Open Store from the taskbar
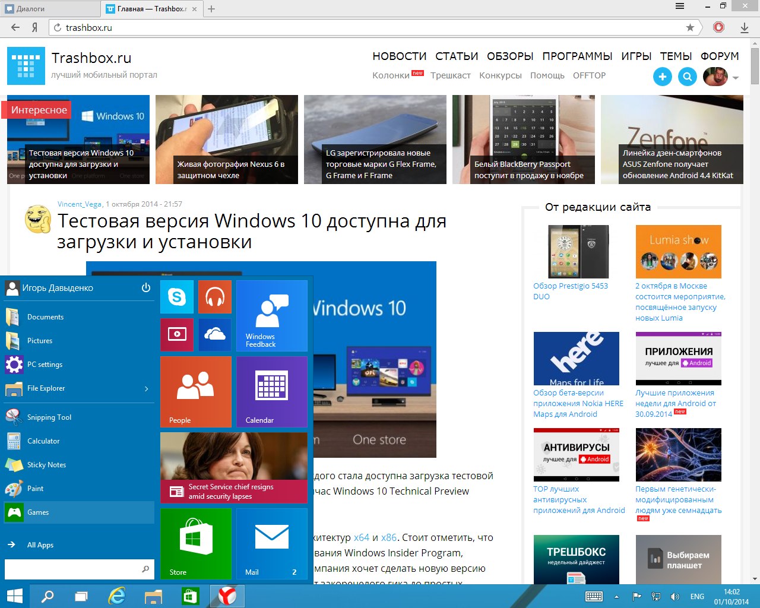760x608 pixels. tap(190, 596)
